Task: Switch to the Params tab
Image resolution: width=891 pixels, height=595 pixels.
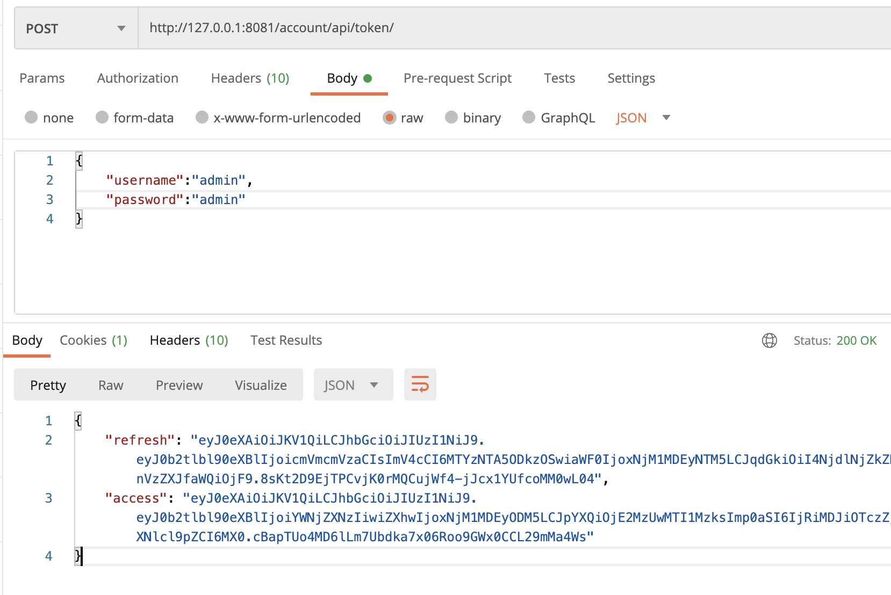Action: coord(42,78)
